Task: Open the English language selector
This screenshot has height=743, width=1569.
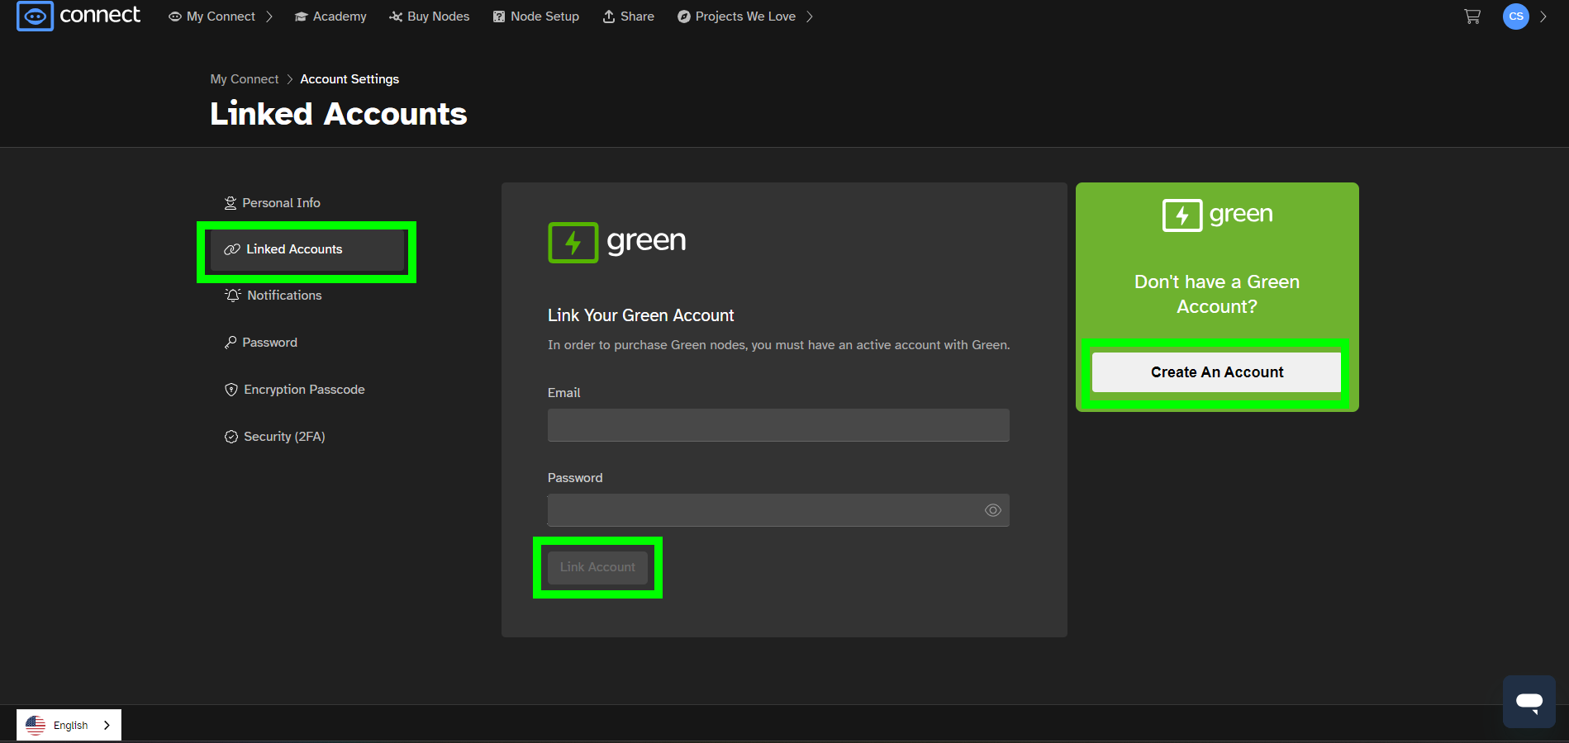Action: click(69, 725)
